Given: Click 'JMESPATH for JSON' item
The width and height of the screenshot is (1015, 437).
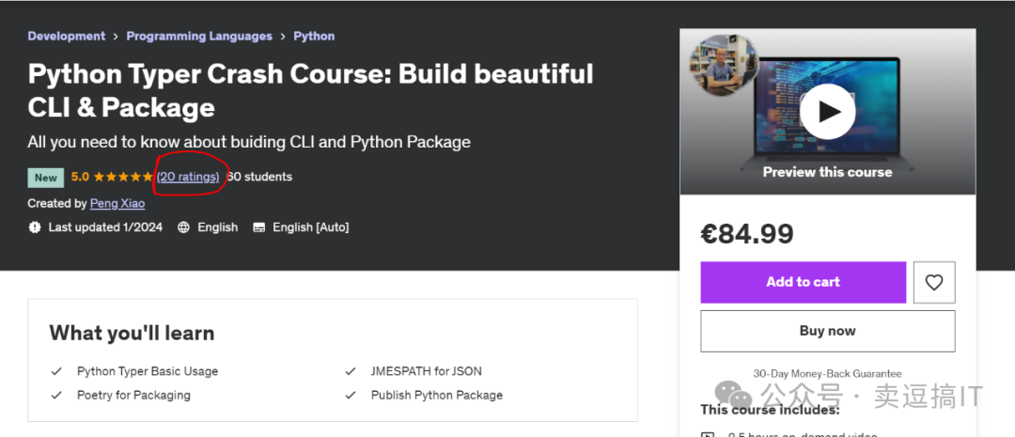Looking at the screenshot, I should click(426, 371).
